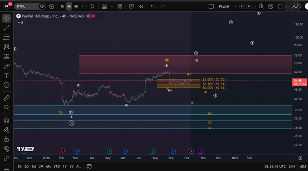Viewport: 308px width, 171px height.
Task: Create an alert with clock icon
Action: [131, 6]
